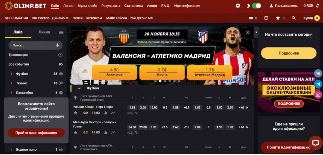Open the Instagram social icon
This screenshot has width=323, height=155.
coord(318,95)
